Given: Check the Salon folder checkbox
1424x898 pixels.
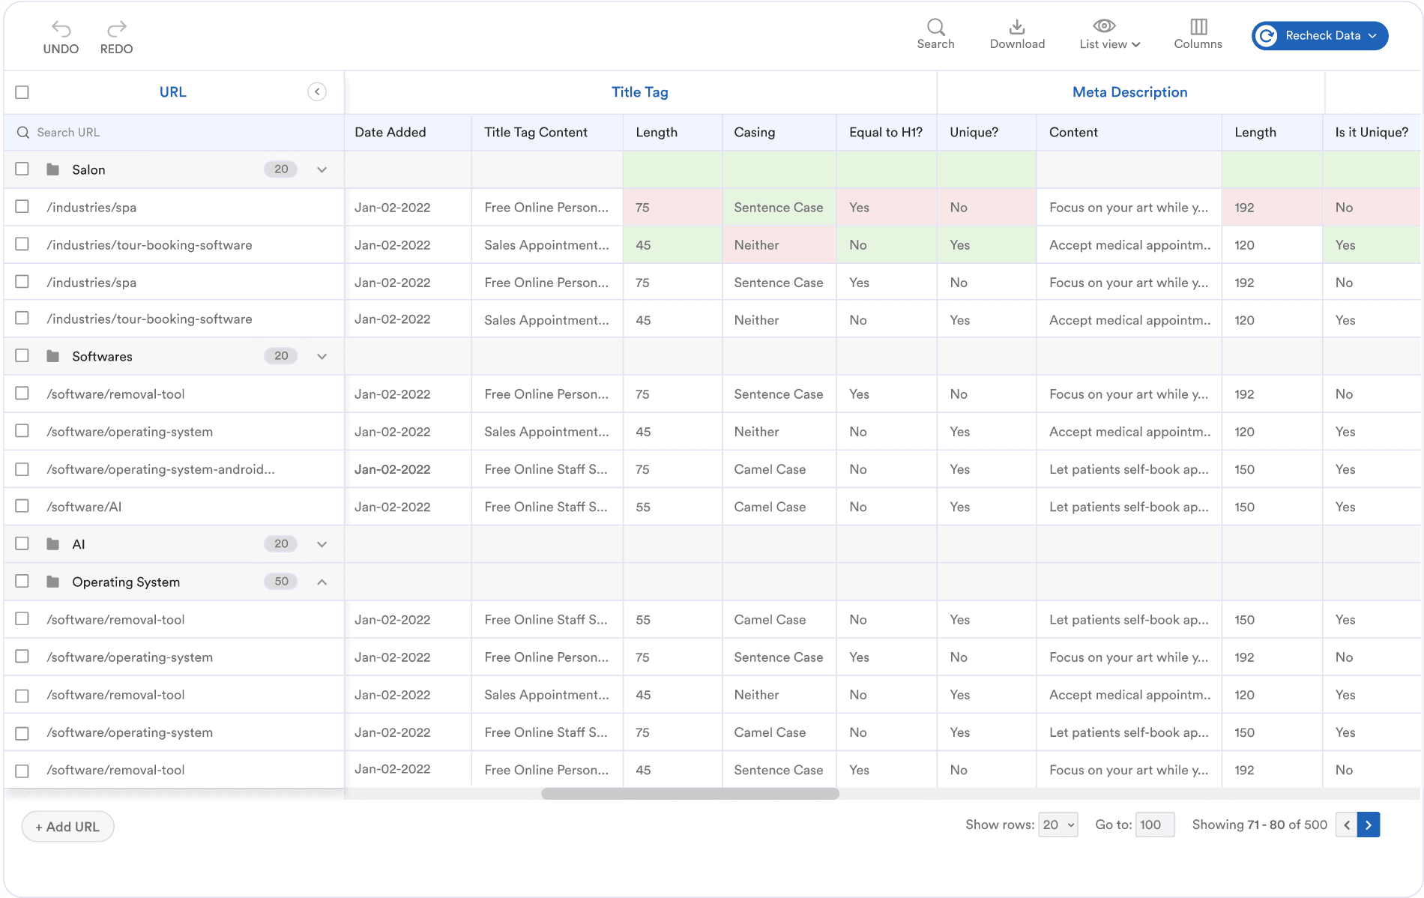Looking at the screenshot, I should [x=22, y=169].
